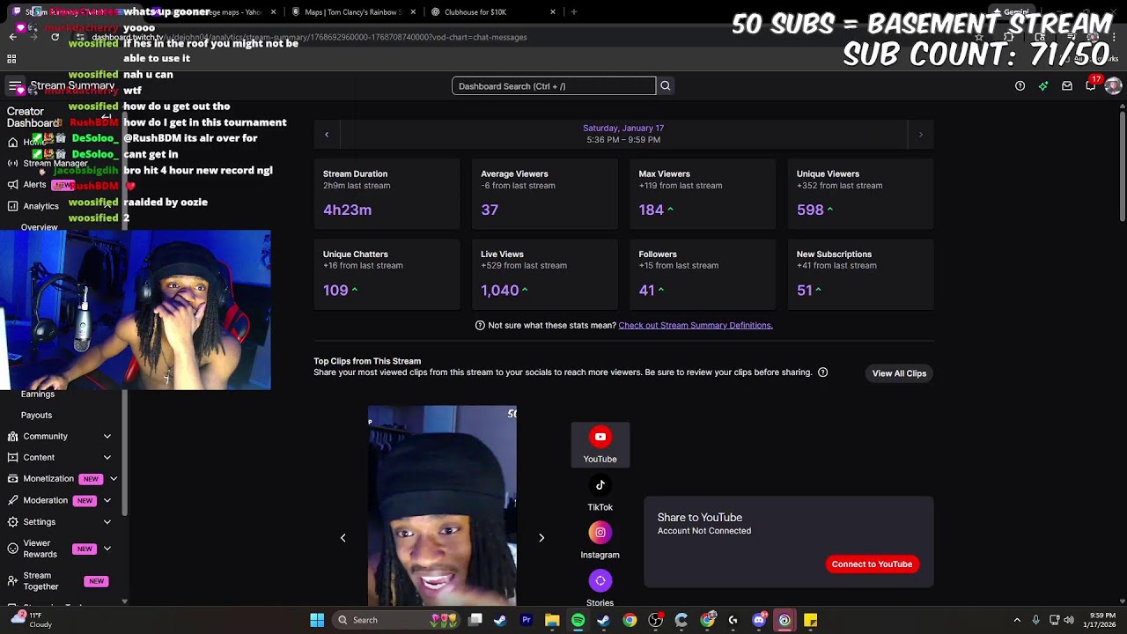Image resolution: width=1127 pixels, height=634 pixels.
Task: Open the sparkle icon in dashboard header
Action: pos(1043,86)
